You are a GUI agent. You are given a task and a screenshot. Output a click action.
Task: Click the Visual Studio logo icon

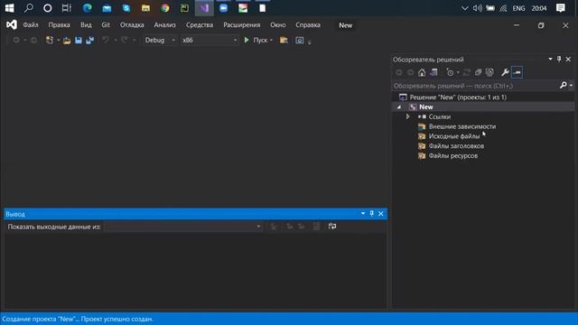[x=12, y=24]
